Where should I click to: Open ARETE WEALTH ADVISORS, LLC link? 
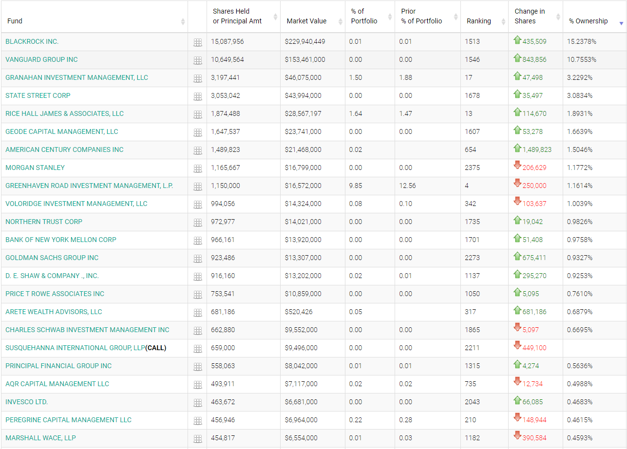(54, 312)
